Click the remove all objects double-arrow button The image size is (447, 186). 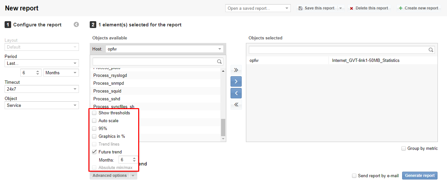tap(236, 105)
